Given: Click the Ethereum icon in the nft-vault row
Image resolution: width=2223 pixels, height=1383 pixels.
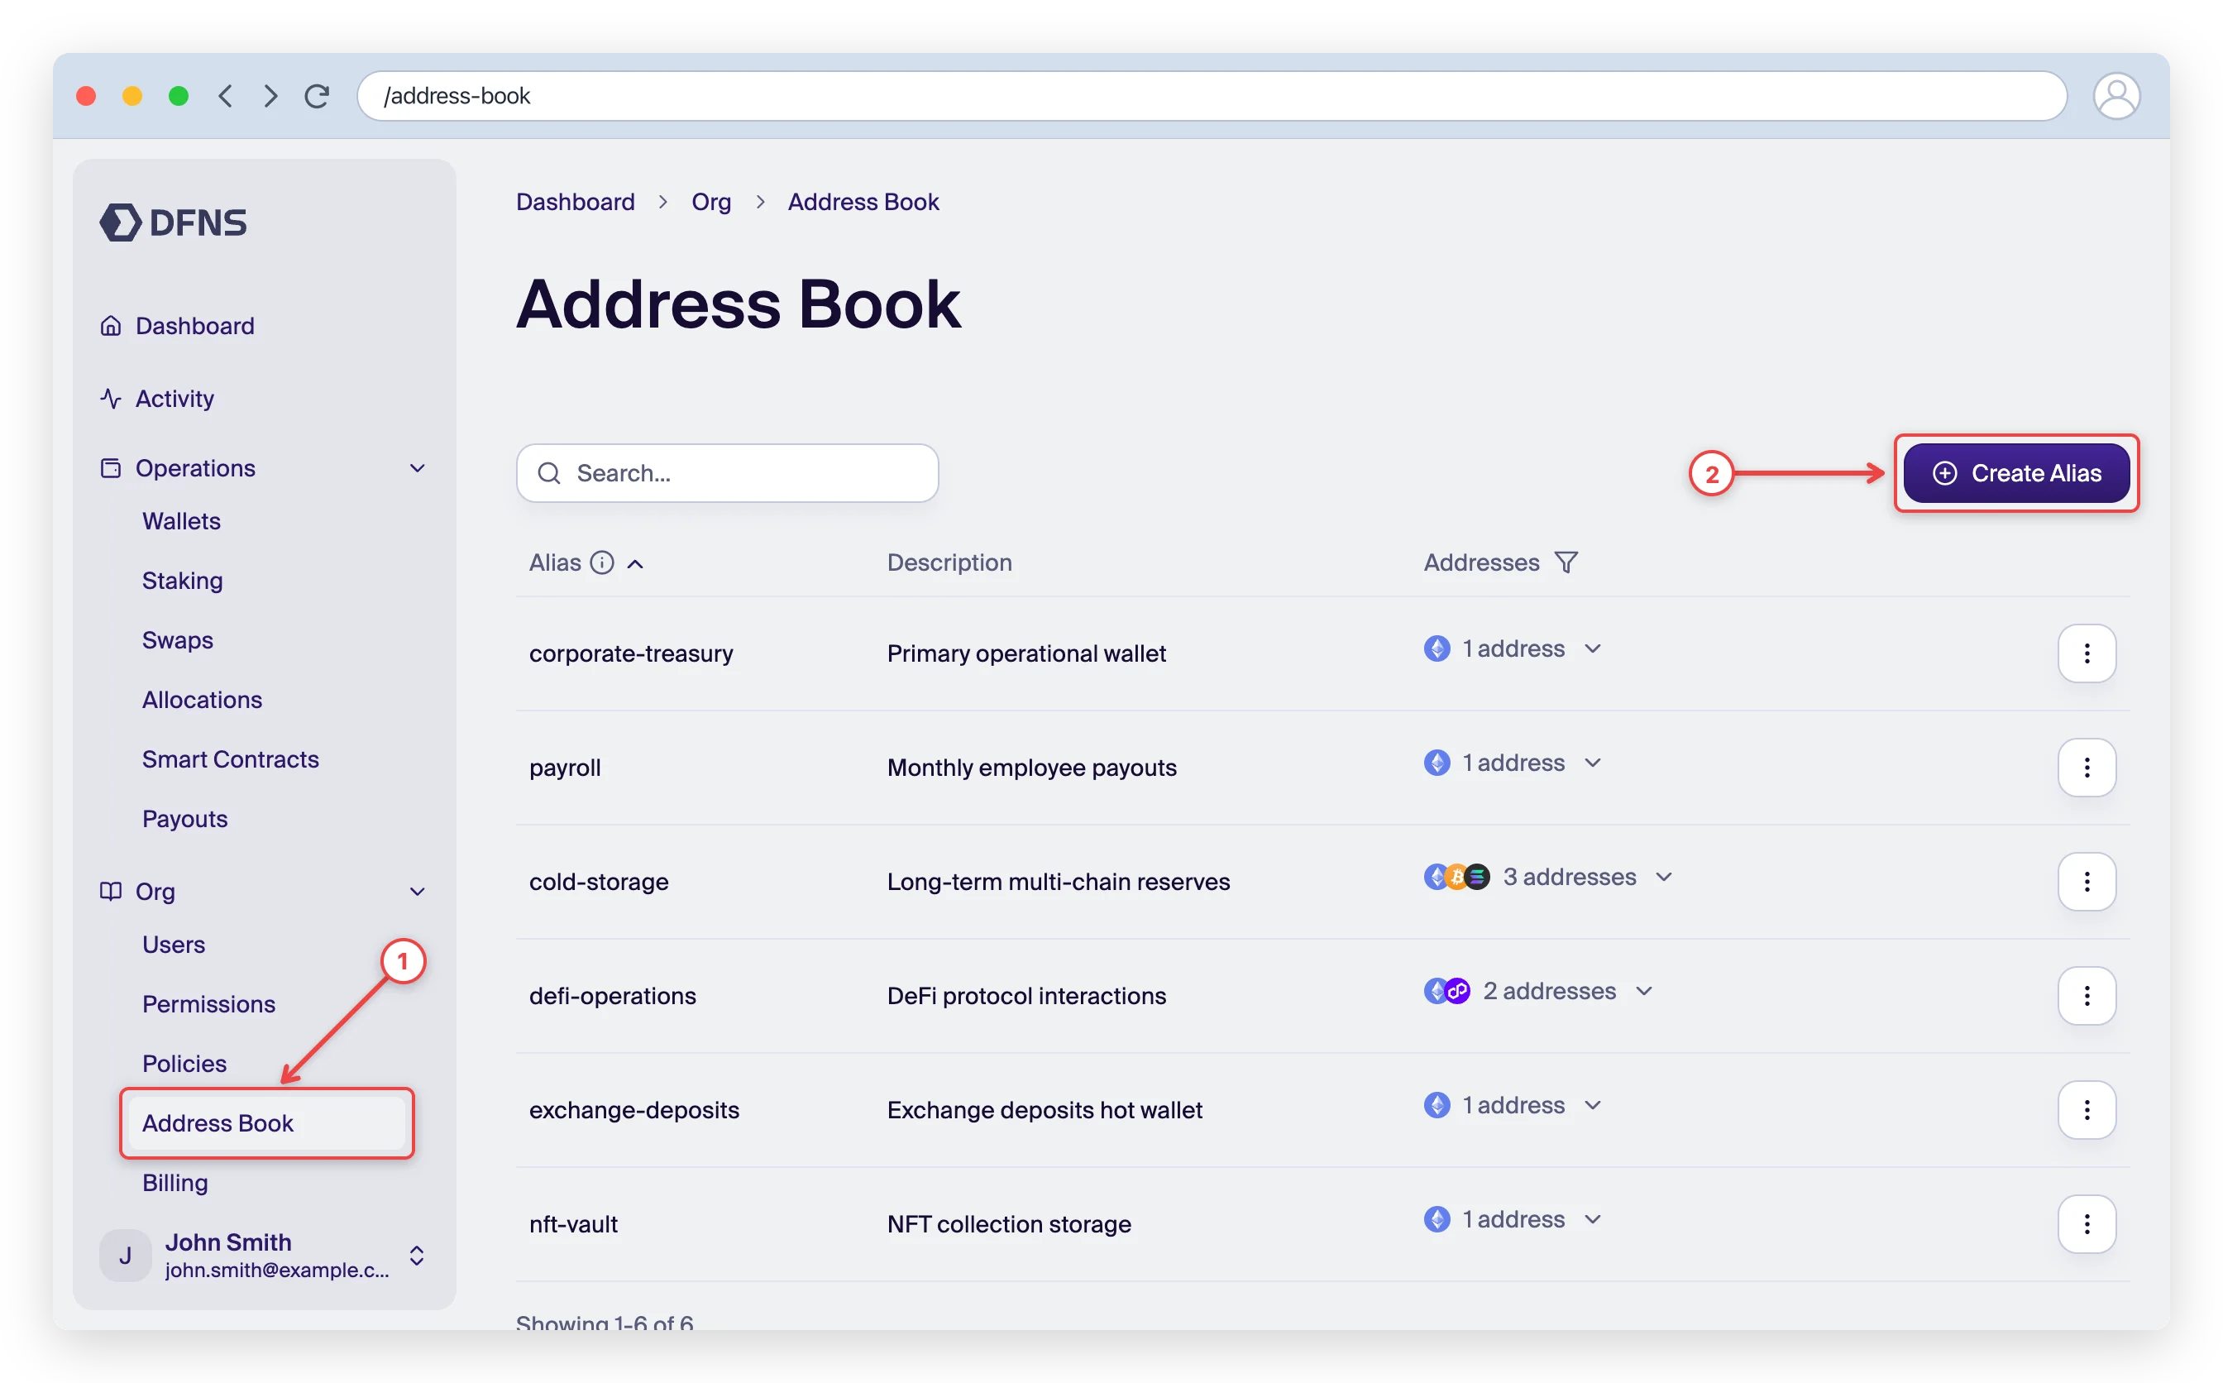Looking at the screenshot, I should click(1437, 1219).
